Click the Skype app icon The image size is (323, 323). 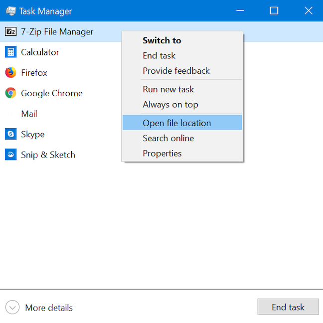tap(10, 134)
